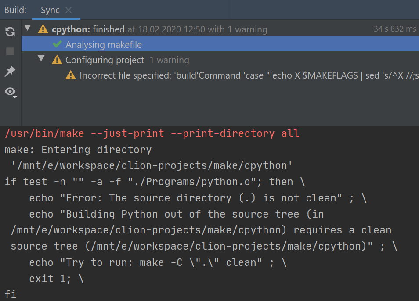Click the warning icon beside Configuring project

point(57,60)
